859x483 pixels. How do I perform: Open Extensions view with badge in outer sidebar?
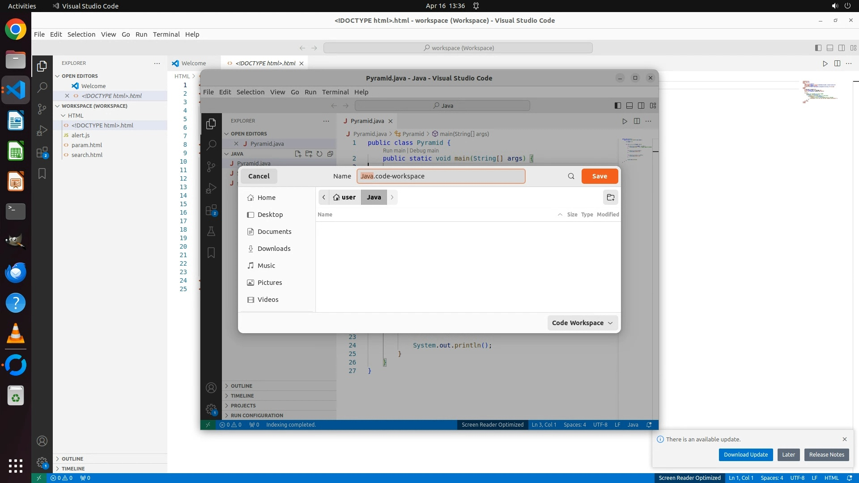coord(42,153)
